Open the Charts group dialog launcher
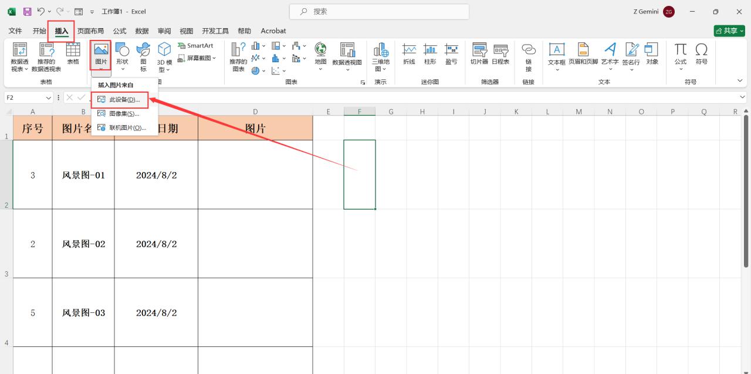Screen dimensions: 751x374 tap(363, 82)
